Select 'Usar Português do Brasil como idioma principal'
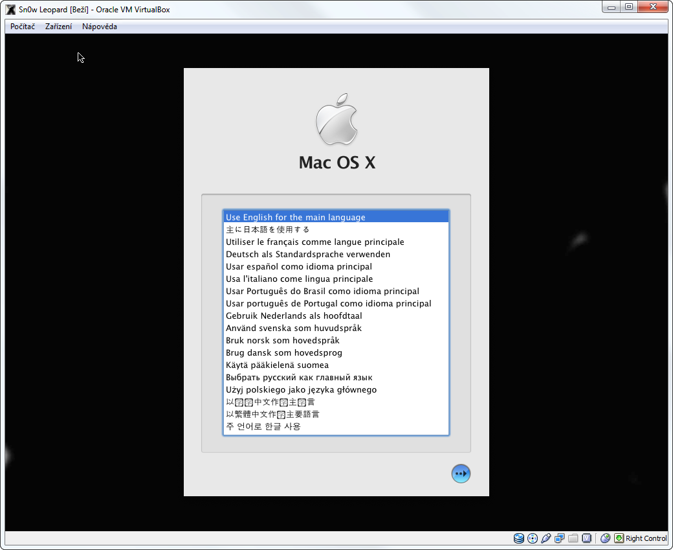 [336, 291]
